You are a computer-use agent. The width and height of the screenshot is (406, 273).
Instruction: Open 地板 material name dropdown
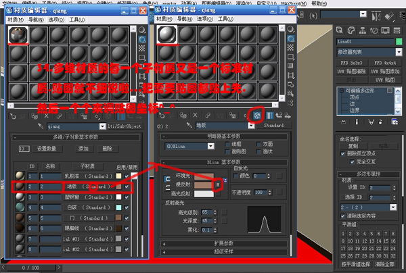(x=251, y=126)
